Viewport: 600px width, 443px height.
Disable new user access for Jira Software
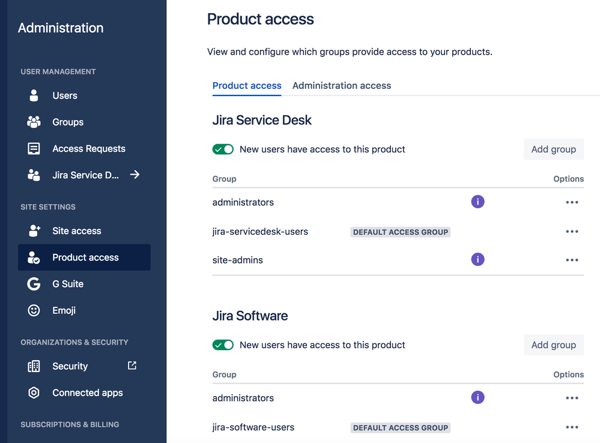pos(223,345)
